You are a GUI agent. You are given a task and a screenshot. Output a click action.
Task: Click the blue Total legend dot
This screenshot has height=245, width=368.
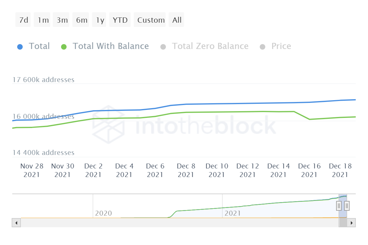pyautogui.click(x=20, y=47)
